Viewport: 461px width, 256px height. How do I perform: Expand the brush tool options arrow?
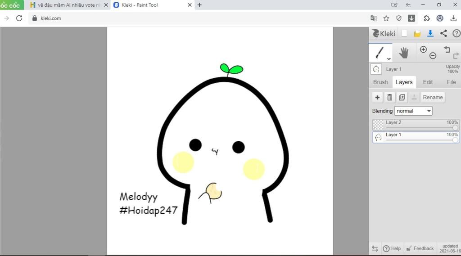[x=389, y=59]
